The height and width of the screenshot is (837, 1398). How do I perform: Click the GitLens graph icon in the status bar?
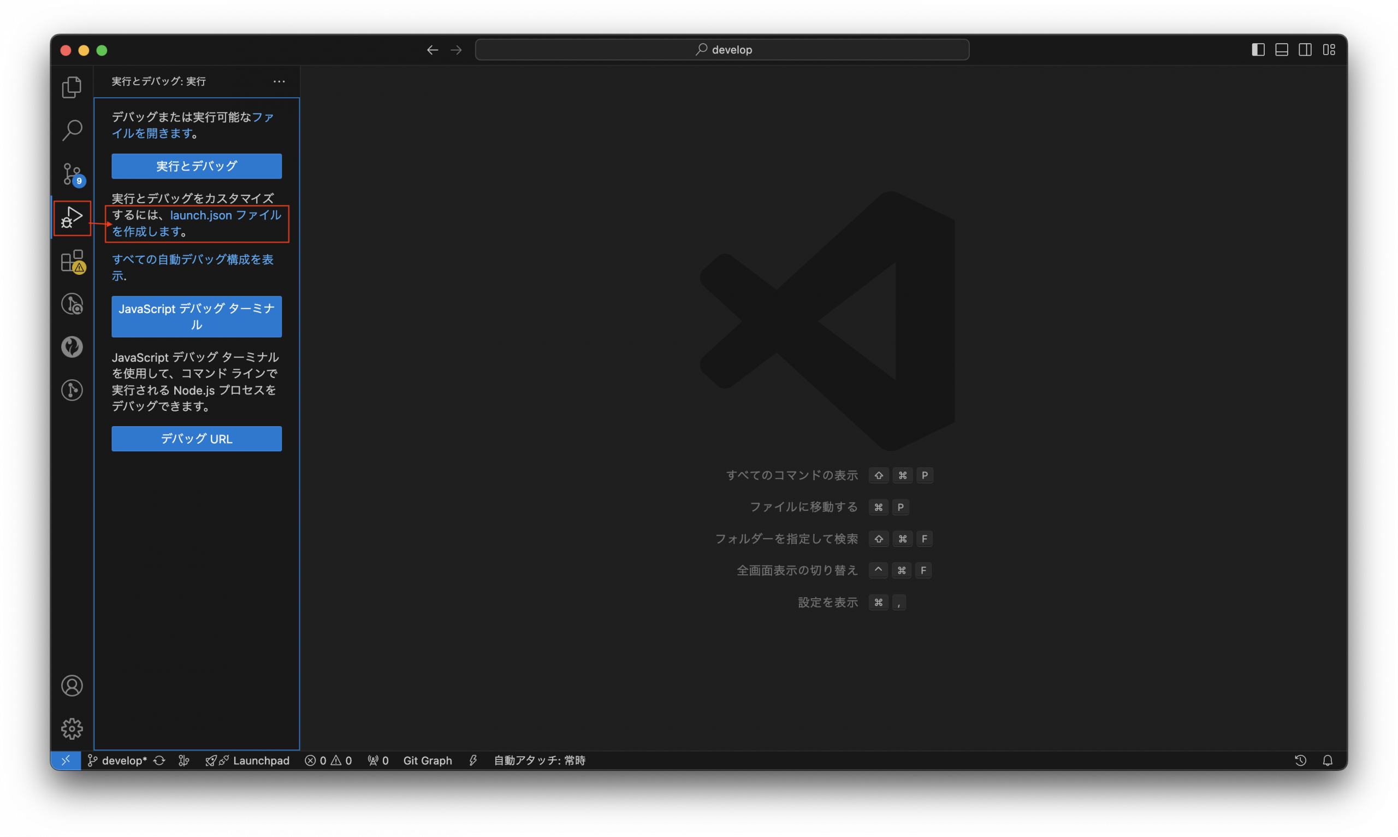(184, 761)
